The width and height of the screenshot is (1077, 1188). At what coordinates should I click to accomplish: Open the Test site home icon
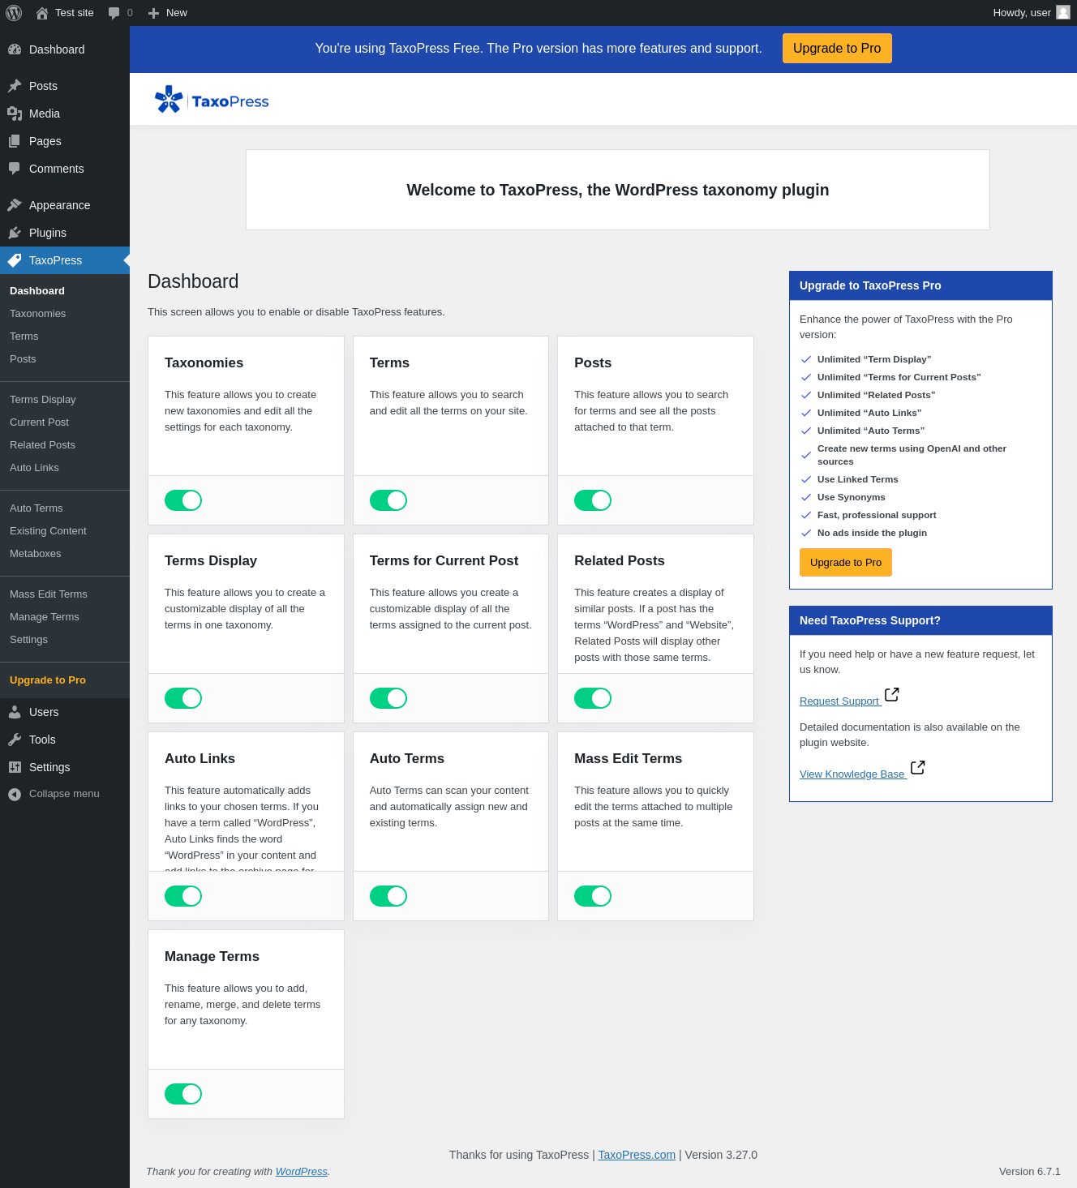tap(42, 13)
